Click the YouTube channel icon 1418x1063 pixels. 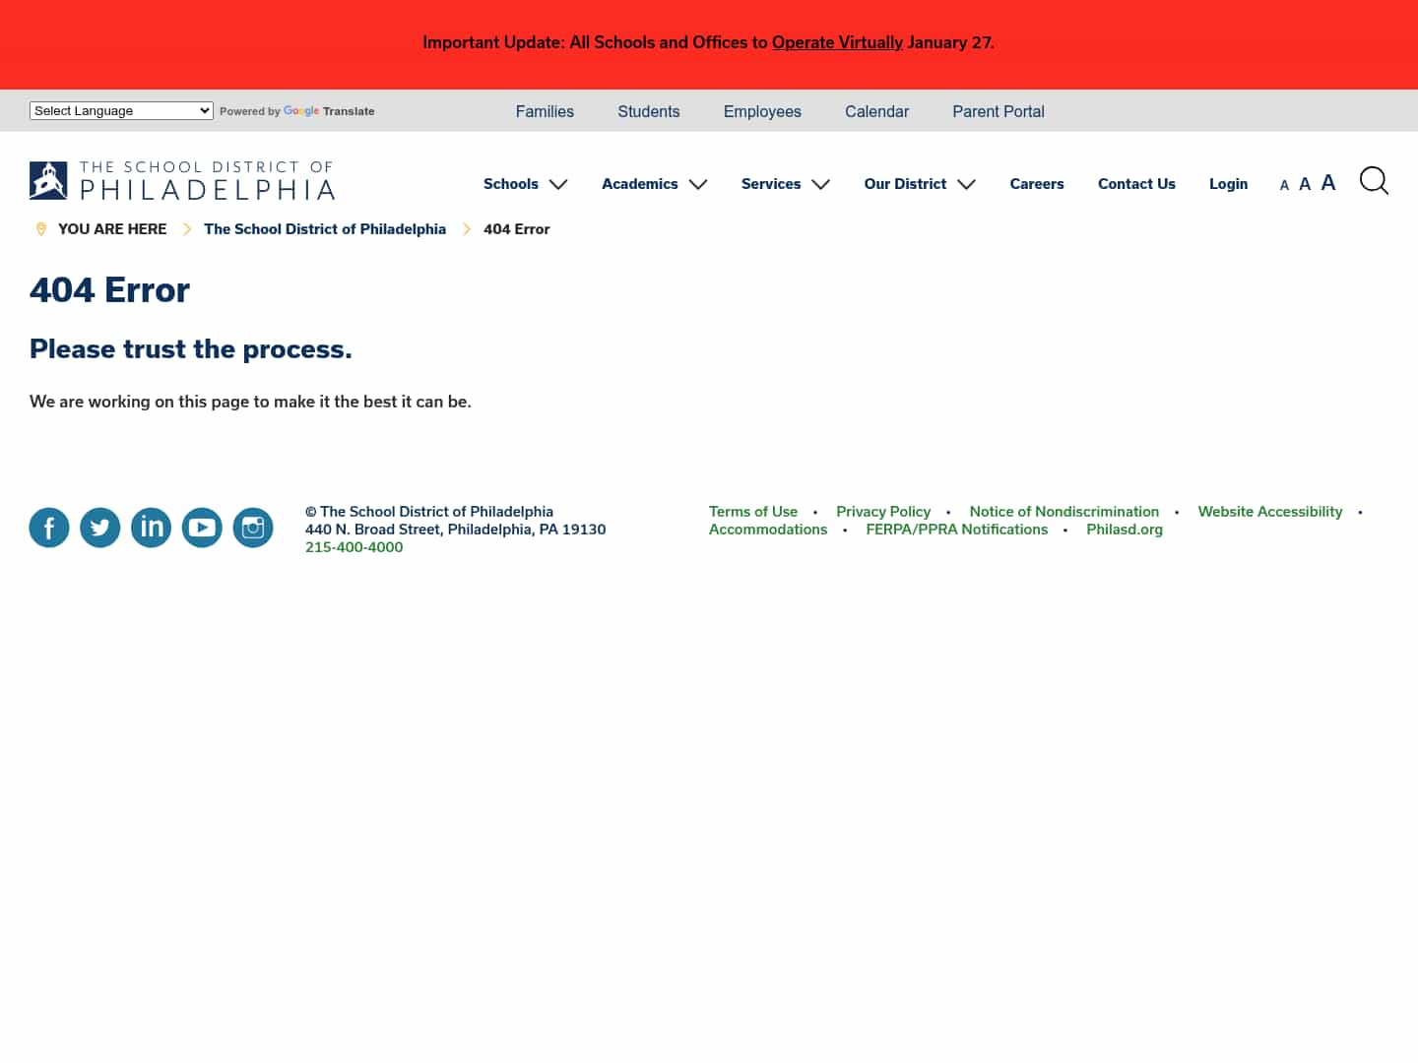[202, 528]
